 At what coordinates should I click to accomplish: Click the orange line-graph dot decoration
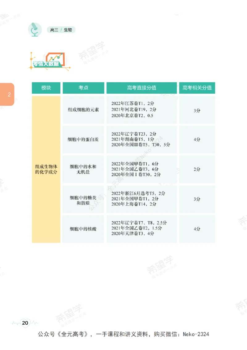[x=32, y=59]
